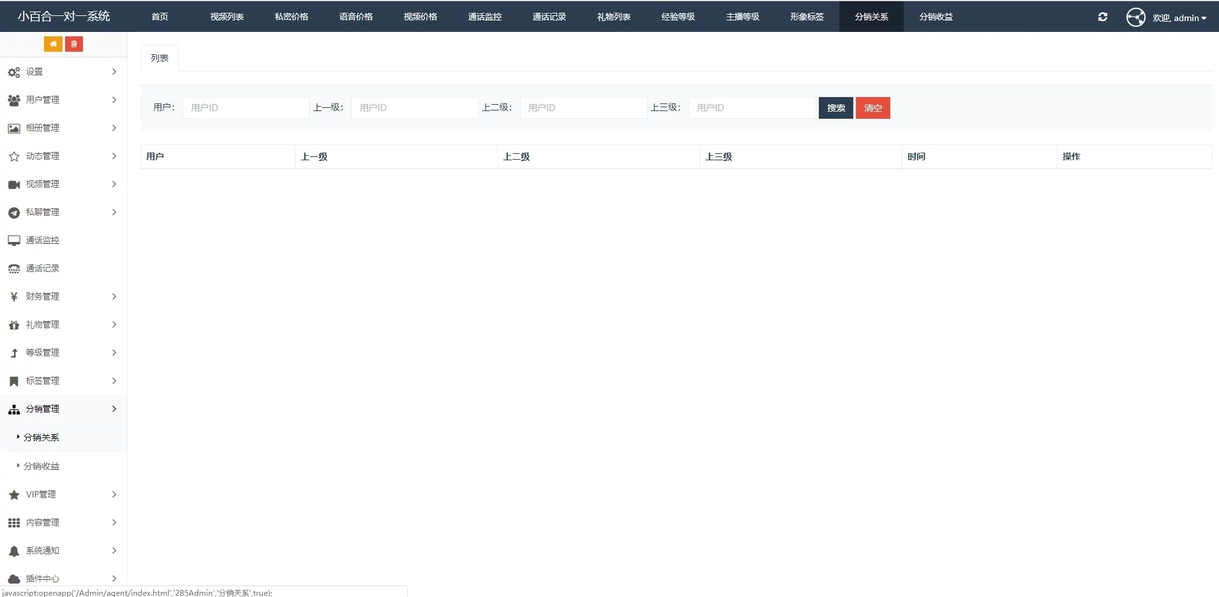Select the 列表 tab
The image size is (1219, 597).
click(x=160, y=58)
